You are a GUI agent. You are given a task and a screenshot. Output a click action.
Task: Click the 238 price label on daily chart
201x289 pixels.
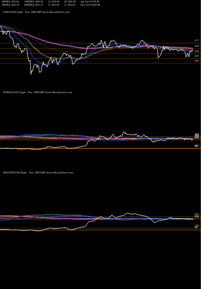(197, 56)
